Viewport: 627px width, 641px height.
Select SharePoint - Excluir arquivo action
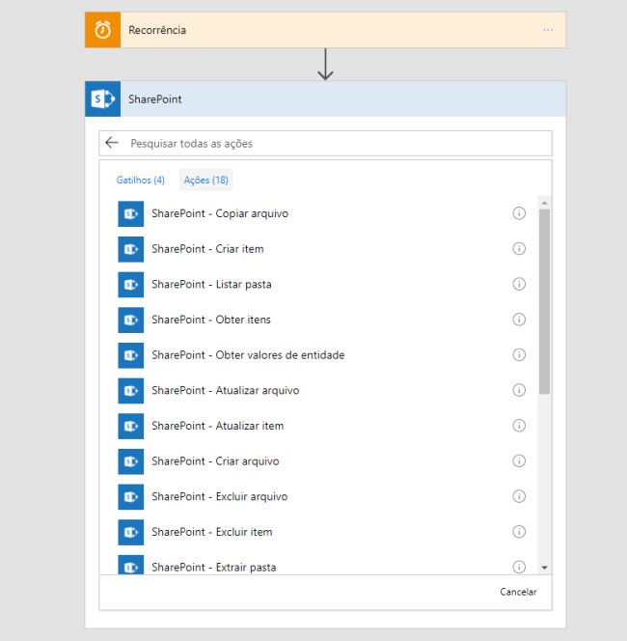coord(219,497)
